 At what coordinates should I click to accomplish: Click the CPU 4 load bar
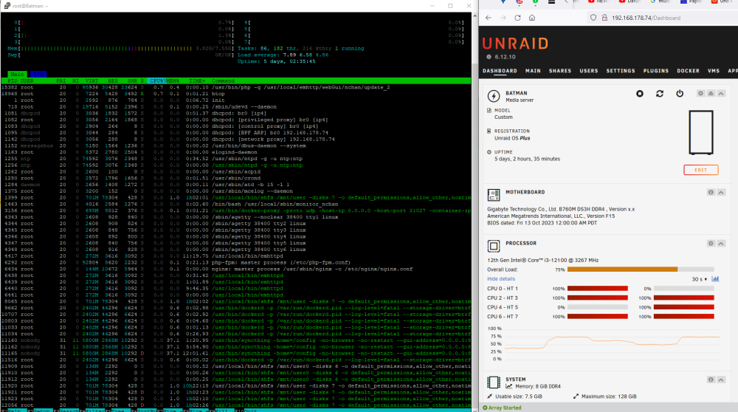click(x=597, y=307)
